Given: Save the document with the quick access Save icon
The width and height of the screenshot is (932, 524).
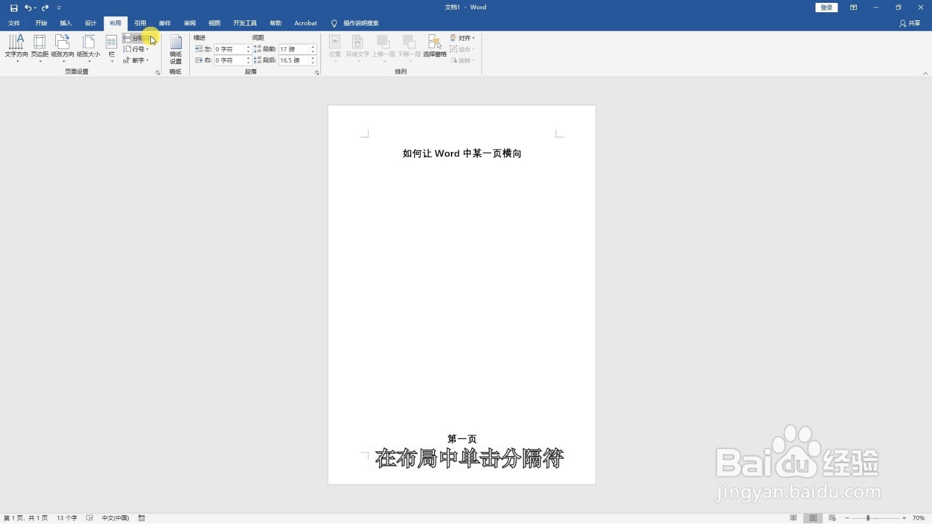Looking at the screenshot, I should coord(14,8).
